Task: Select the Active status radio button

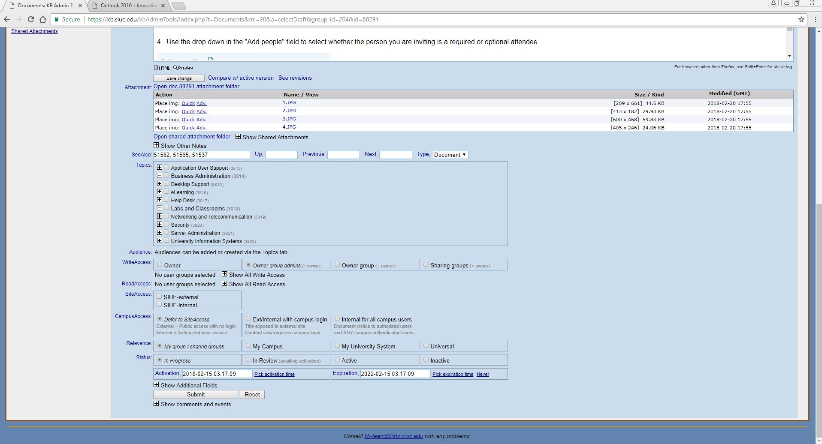Action: [x=337, y=360]
